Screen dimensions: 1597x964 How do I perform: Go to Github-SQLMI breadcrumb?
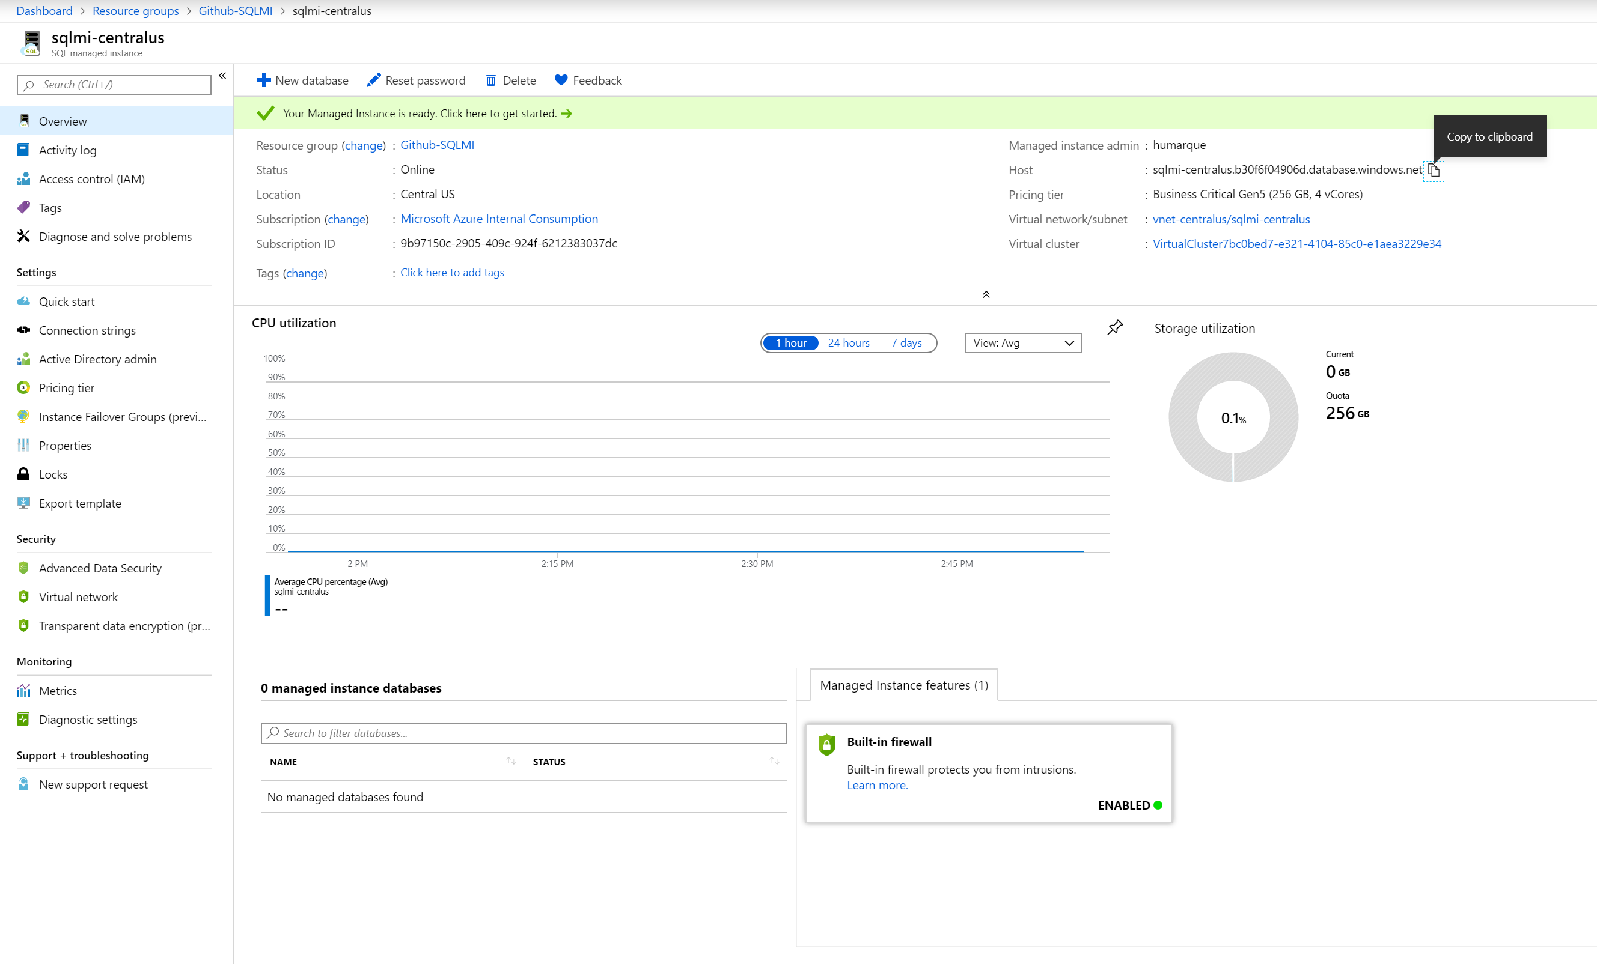coord(235,11)
